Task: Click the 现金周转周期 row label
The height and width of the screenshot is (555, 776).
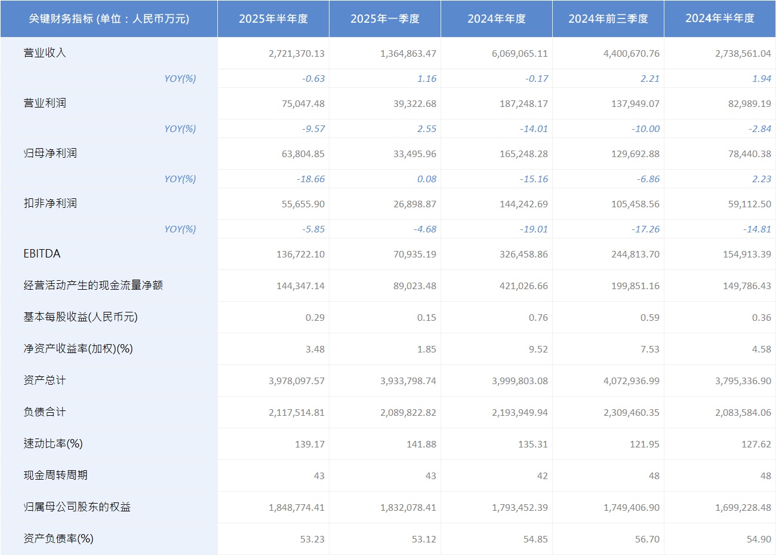Action: point(56,476)
